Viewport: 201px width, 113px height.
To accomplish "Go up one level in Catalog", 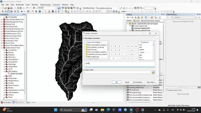I will click(136, 18).
